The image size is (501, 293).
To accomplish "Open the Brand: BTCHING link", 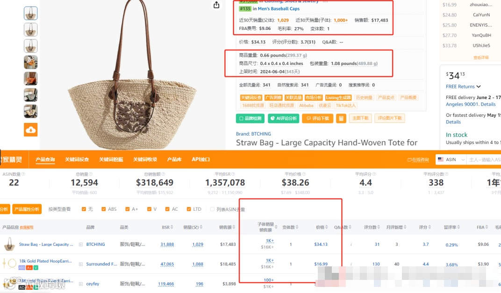I will click(x=253, y=134).
